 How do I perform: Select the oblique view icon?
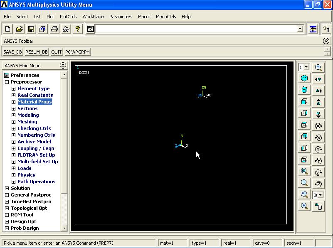tap(304, 90)
